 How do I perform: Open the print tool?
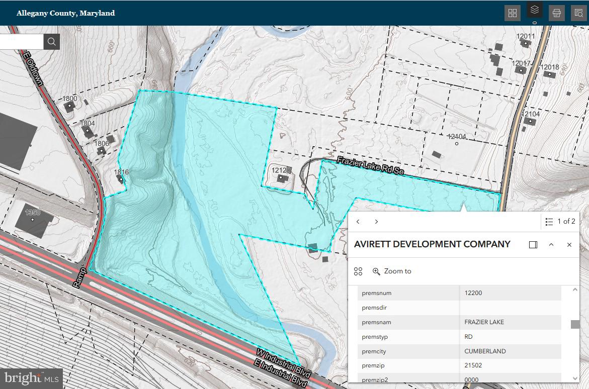pyautogui.click(x=557, y=13)
